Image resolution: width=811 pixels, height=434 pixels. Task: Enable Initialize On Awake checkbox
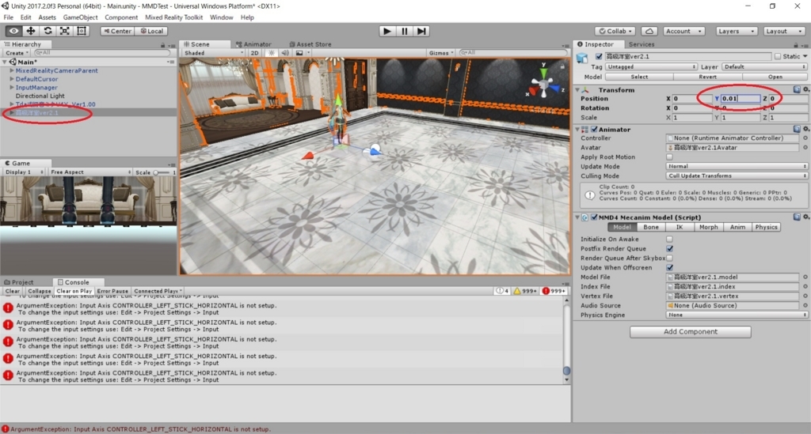(x=669, y=239)
